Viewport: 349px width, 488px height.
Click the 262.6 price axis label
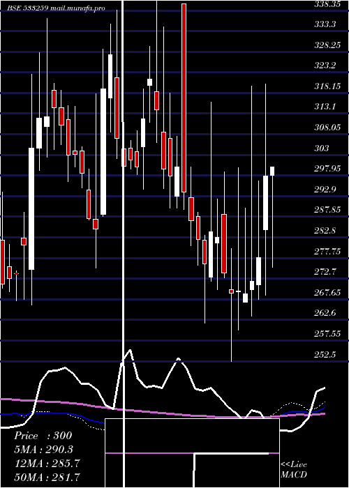tap(325, 313)
